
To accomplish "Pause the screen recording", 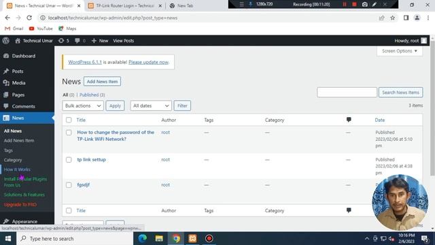I will click(x=345, y=4).
